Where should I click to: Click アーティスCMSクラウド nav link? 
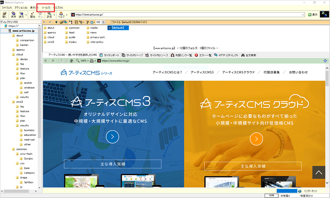tap(238, 72)
